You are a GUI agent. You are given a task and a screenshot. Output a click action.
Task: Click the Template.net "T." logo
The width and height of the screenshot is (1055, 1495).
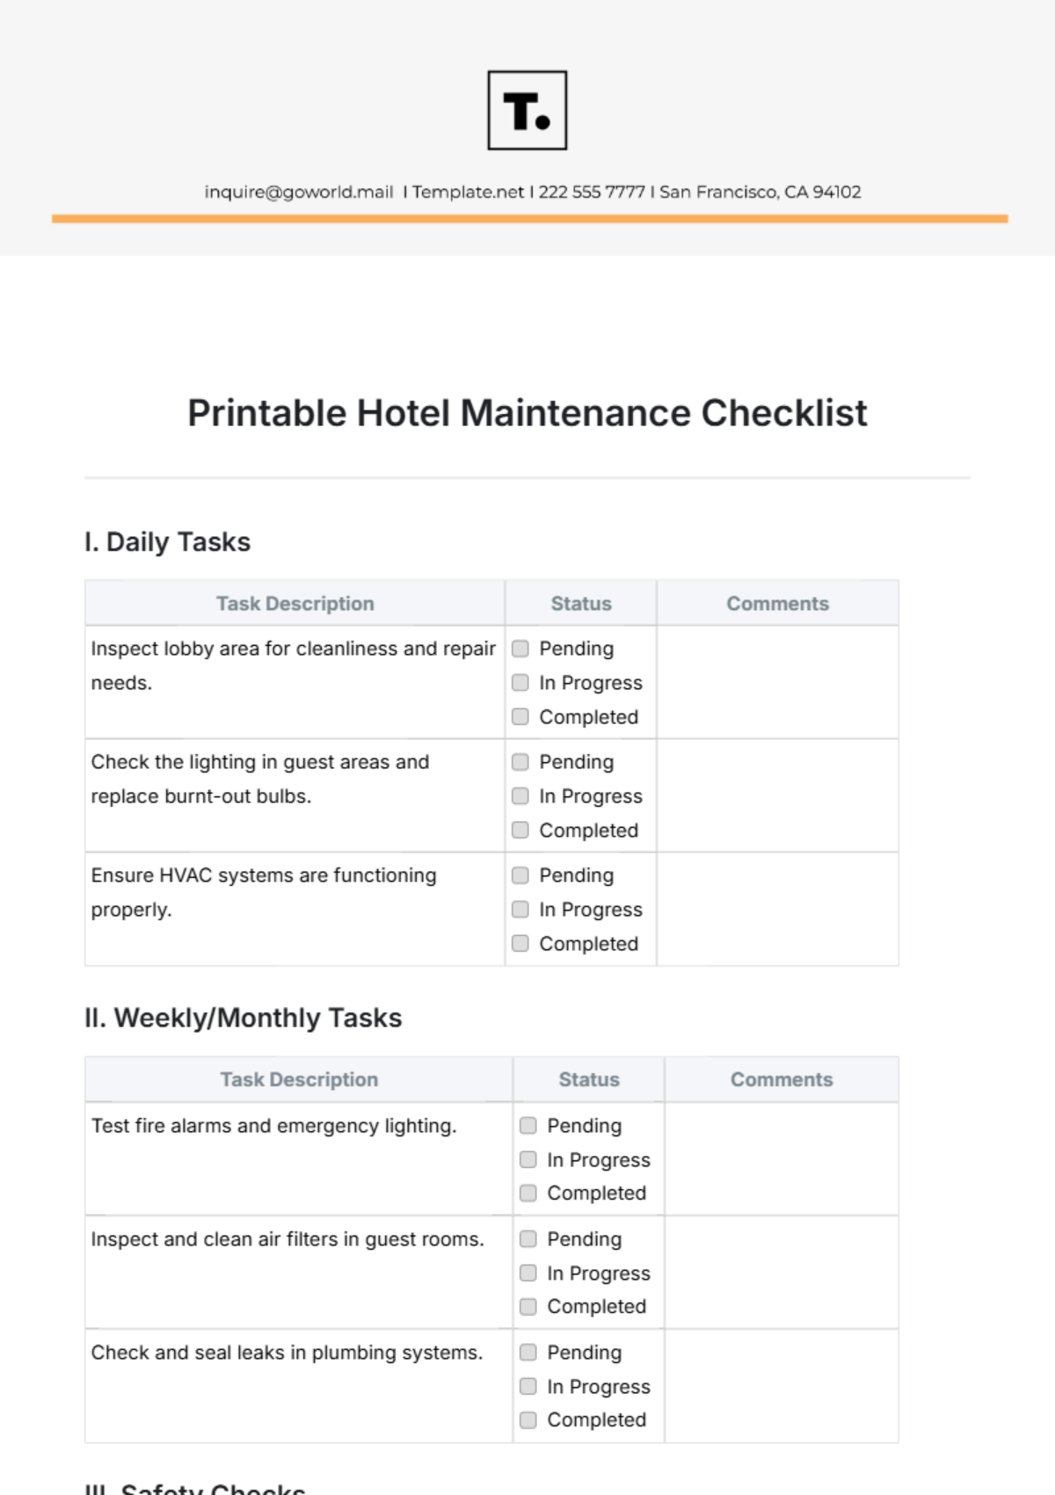tap(527, 111)
